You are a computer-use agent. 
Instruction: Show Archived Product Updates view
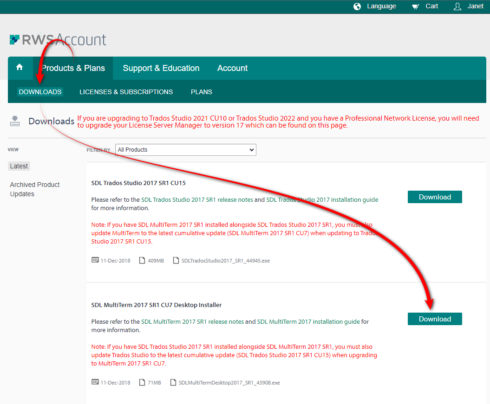pos(35,189)
